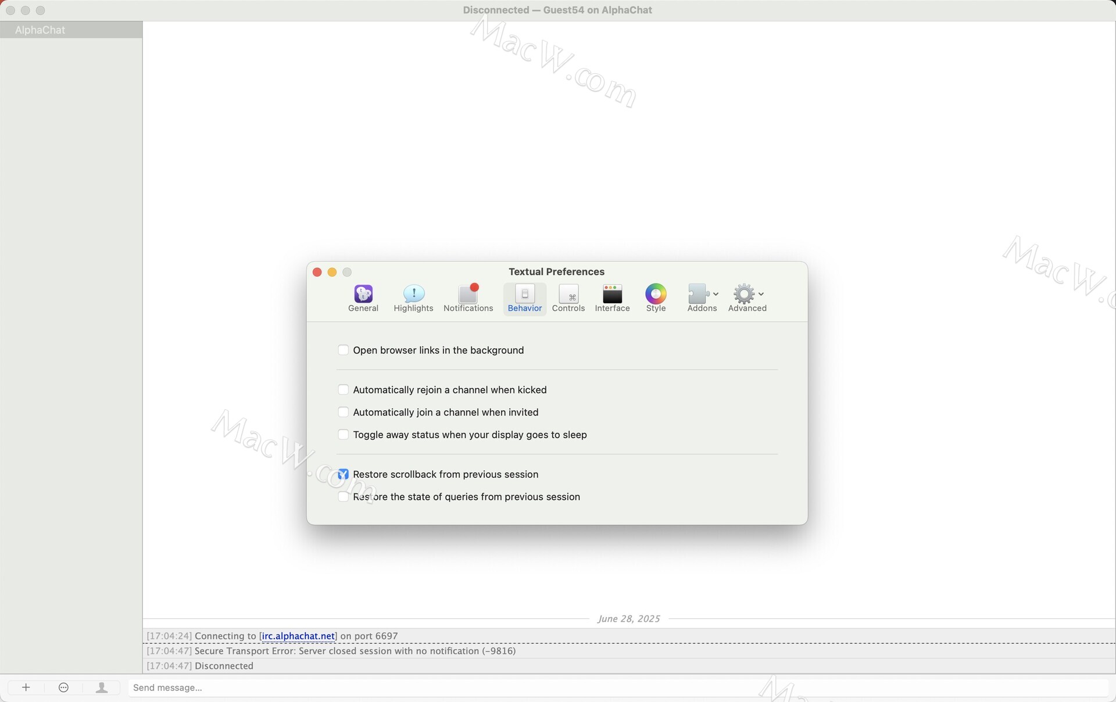
Task: Open the Controls preferences pane
Action: pyautogui.click(x=568, y=299)
